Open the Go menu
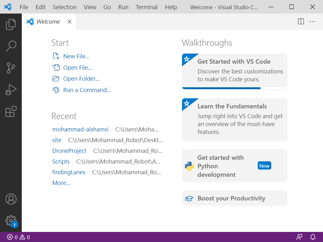This screenshot has width=323, height=242. pyautogui.click(x=107, y=7)
